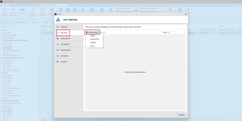Open Kategorie aplikacji in the ribbon

[x=124, y=9]
